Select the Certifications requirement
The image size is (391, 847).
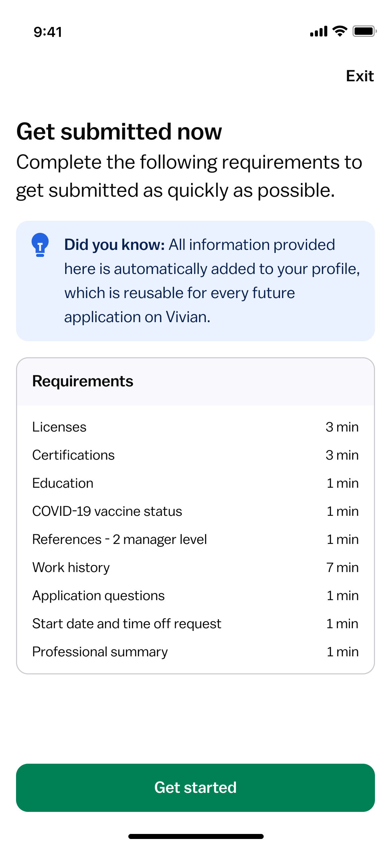tap(195, 455)
